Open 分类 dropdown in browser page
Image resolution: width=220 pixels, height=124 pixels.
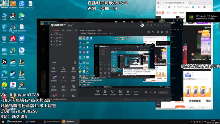point(181,13)
